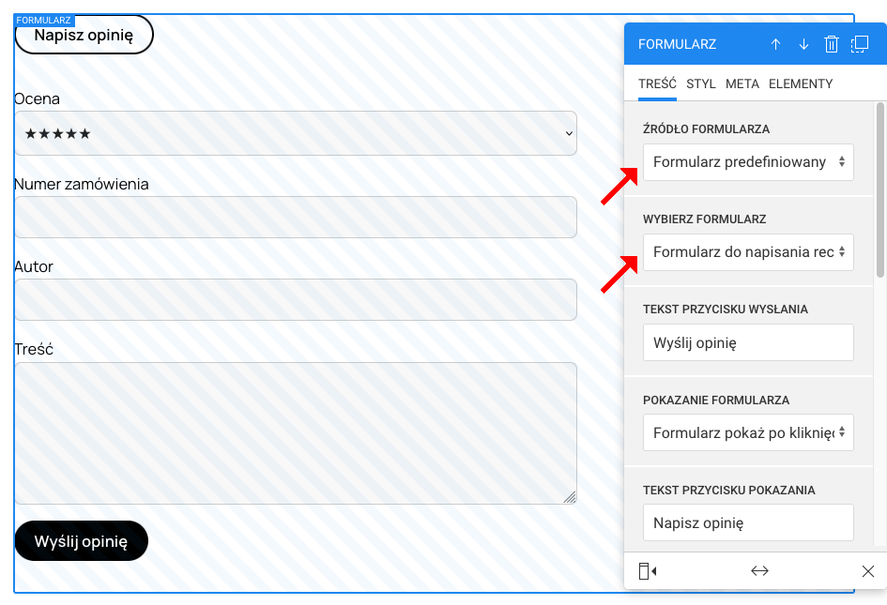Viewport: 887px width, 605px height.
Task: Go to the Elementy tab
Action: (x=801, y=83)
